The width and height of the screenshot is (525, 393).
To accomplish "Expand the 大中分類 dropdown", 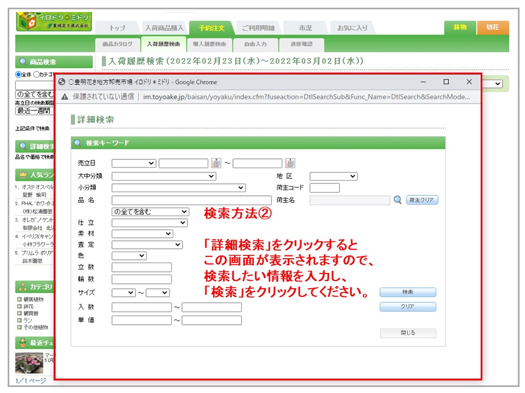I will tap(164, 176).
